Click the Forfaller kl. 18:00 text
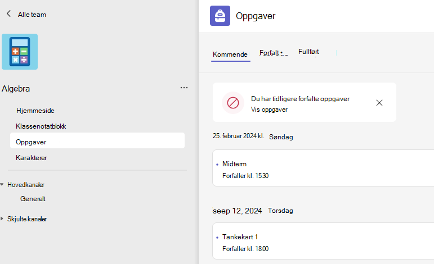434x264 pixels. pos(245,249)
